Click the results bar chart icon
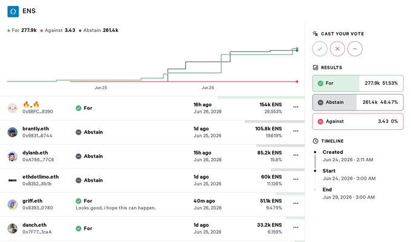 (316, 68)
